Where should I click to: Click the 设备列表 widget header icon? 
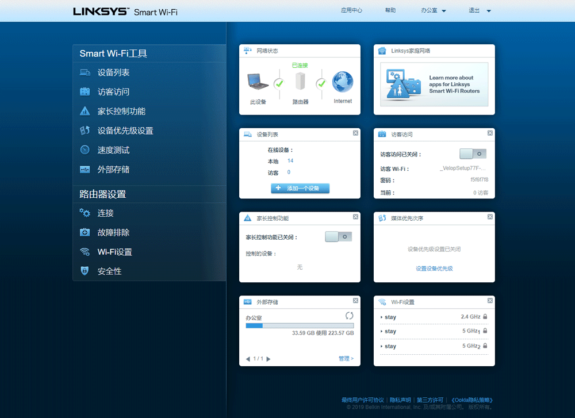coord(247,134)
